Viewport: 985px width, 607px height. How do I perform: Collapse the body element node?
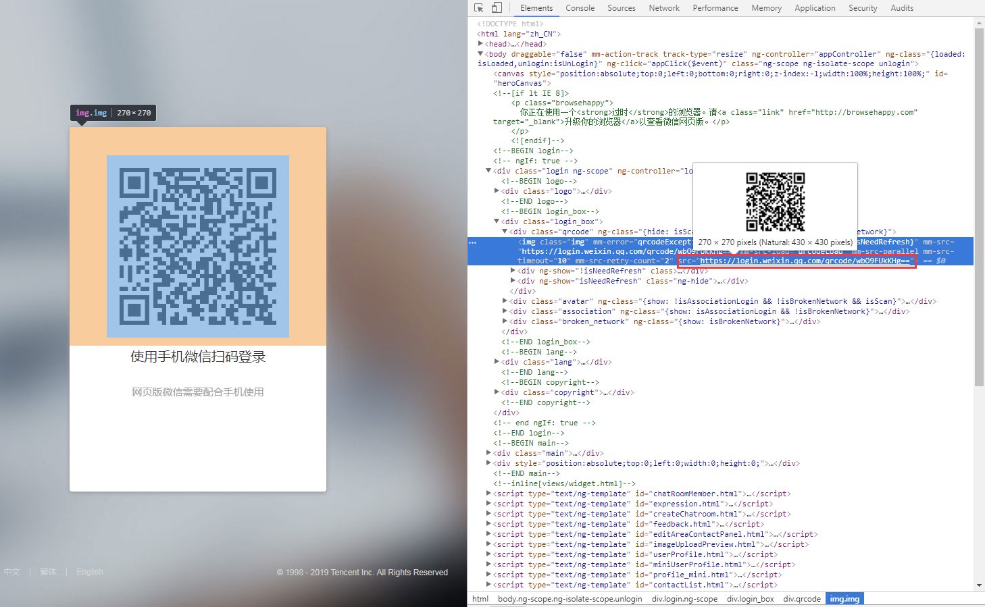(480, 54)
